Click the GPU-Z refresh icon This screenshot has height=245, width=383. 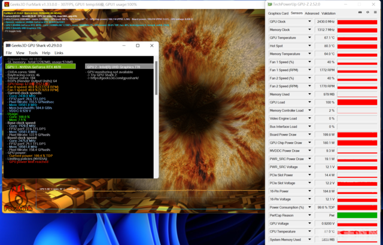tap(366, 13)
